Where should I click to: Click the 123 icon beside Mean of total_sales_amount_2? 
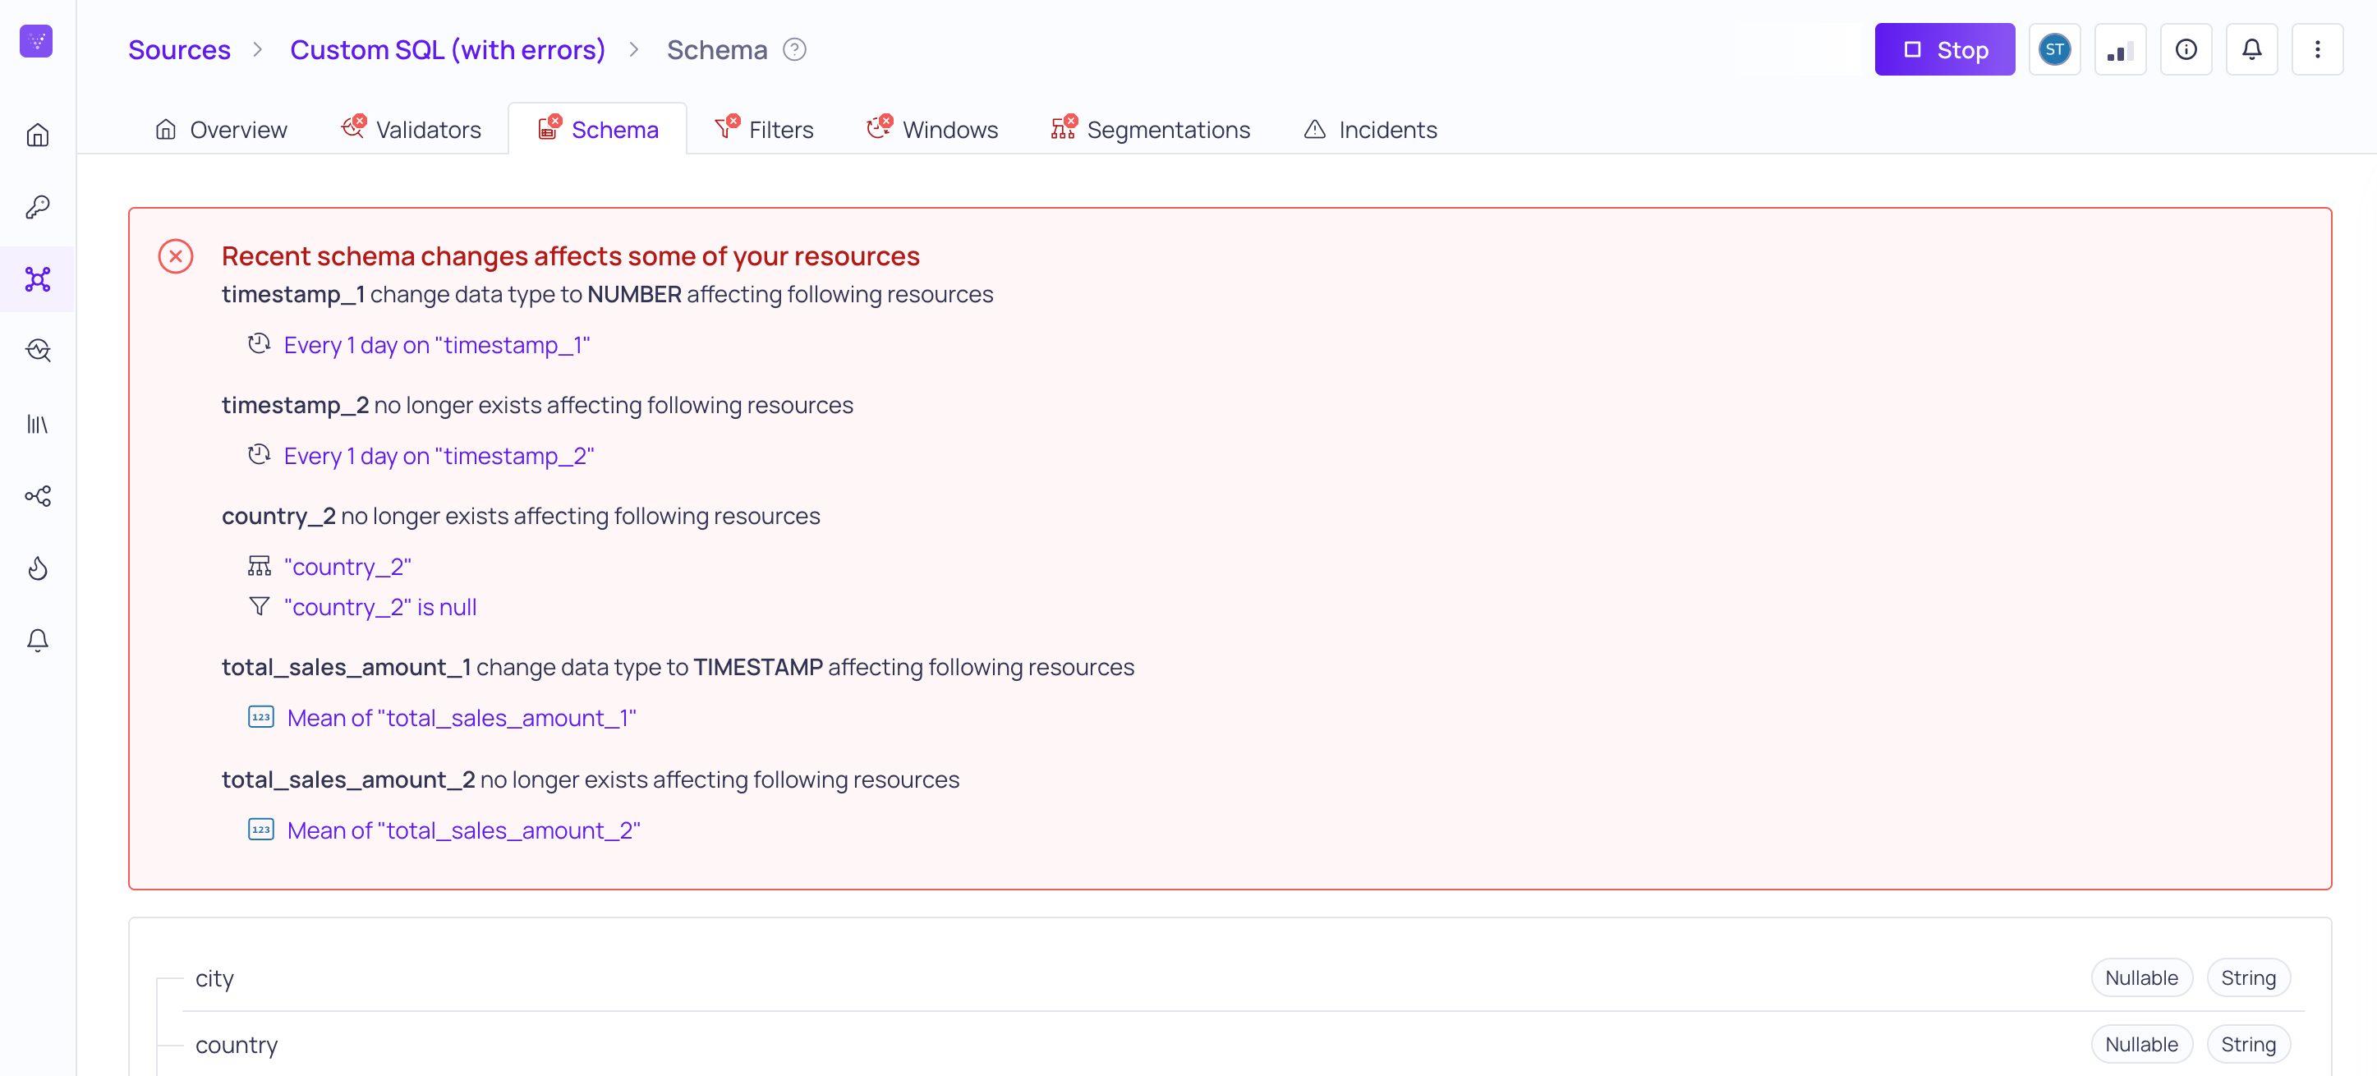(x=261, y=829)
